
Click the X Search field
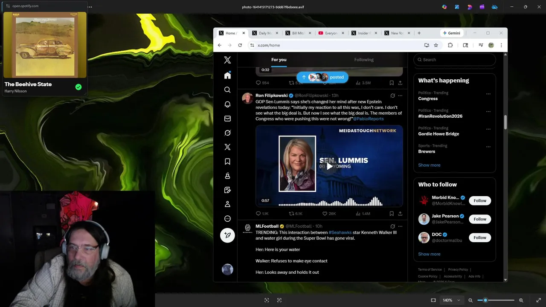pos(455,60)
